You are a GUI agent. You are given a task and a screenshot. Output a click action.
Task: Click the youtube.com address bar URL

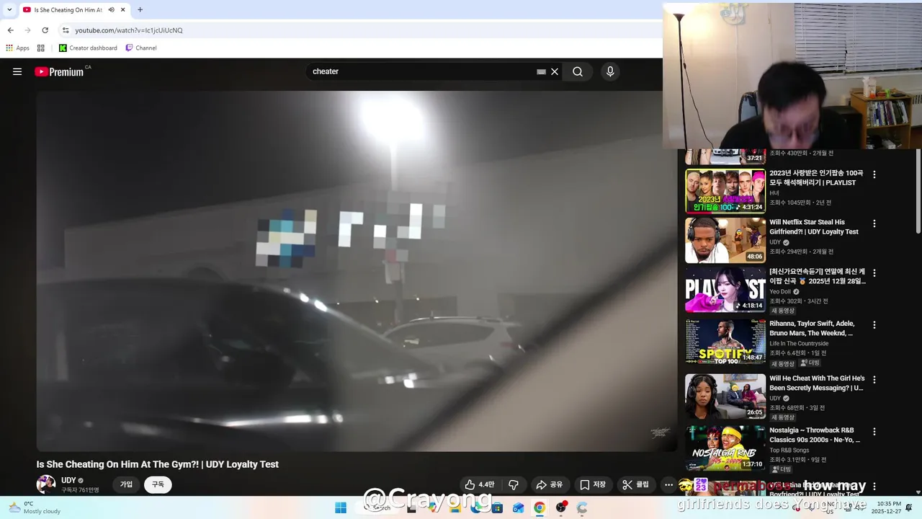pos(129,30)
